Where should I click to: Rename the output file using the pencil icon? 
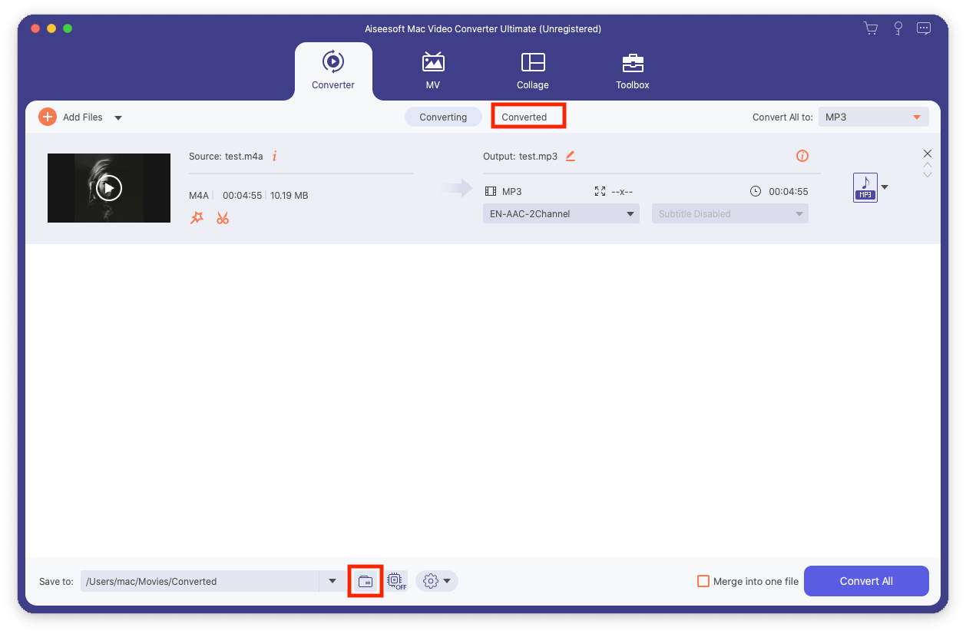(570, 156)
